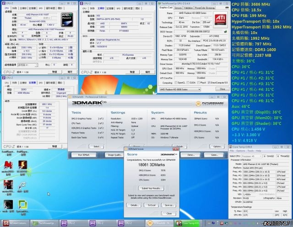
Task: Toggle the PhysX checkbox in GPU-Z
Action: click(198, 83)
